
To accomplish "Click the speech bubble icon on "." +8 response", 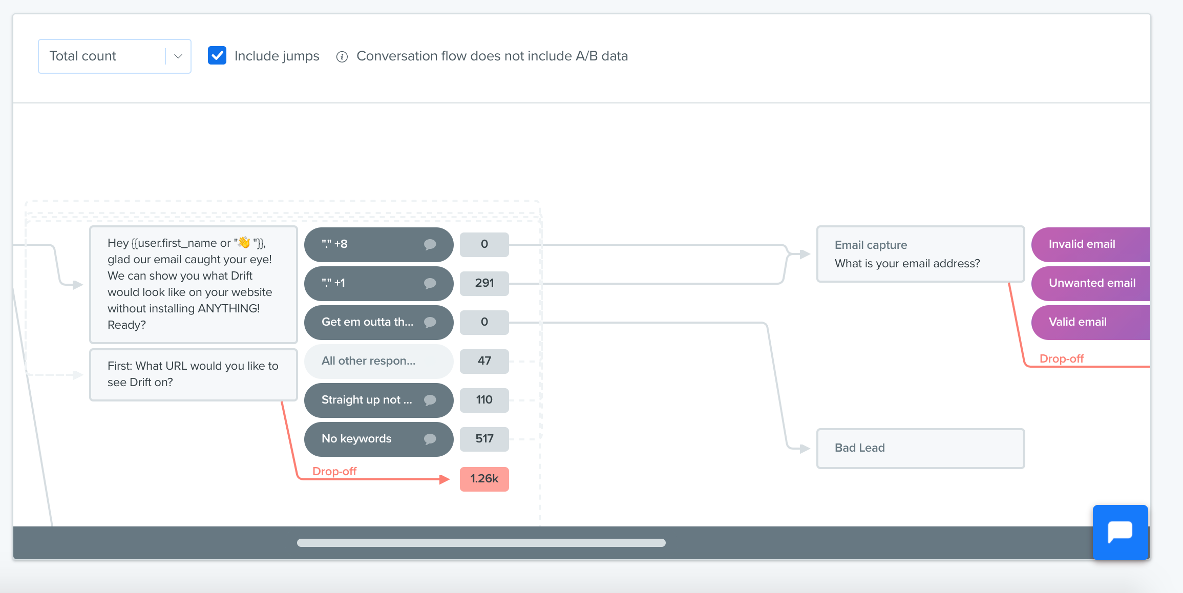I will pyautogui.click(x=430, y=245).
